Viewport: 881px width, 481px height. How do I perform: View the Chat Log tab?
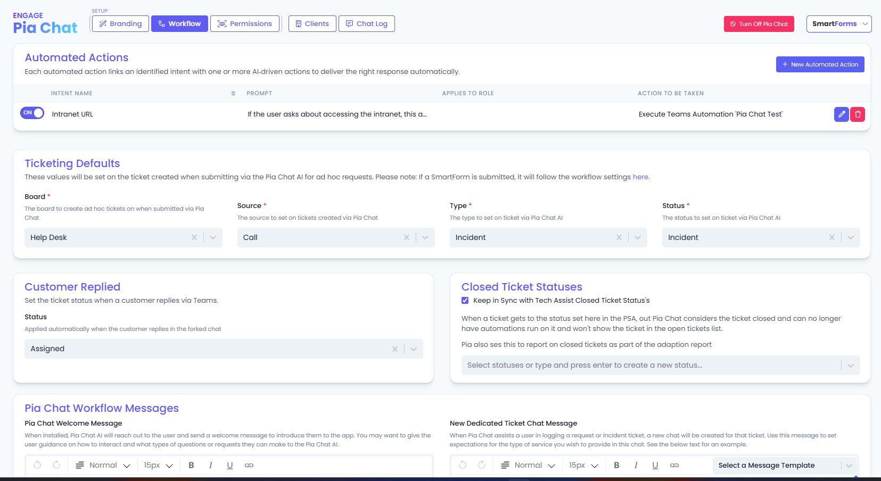[367, 24]
